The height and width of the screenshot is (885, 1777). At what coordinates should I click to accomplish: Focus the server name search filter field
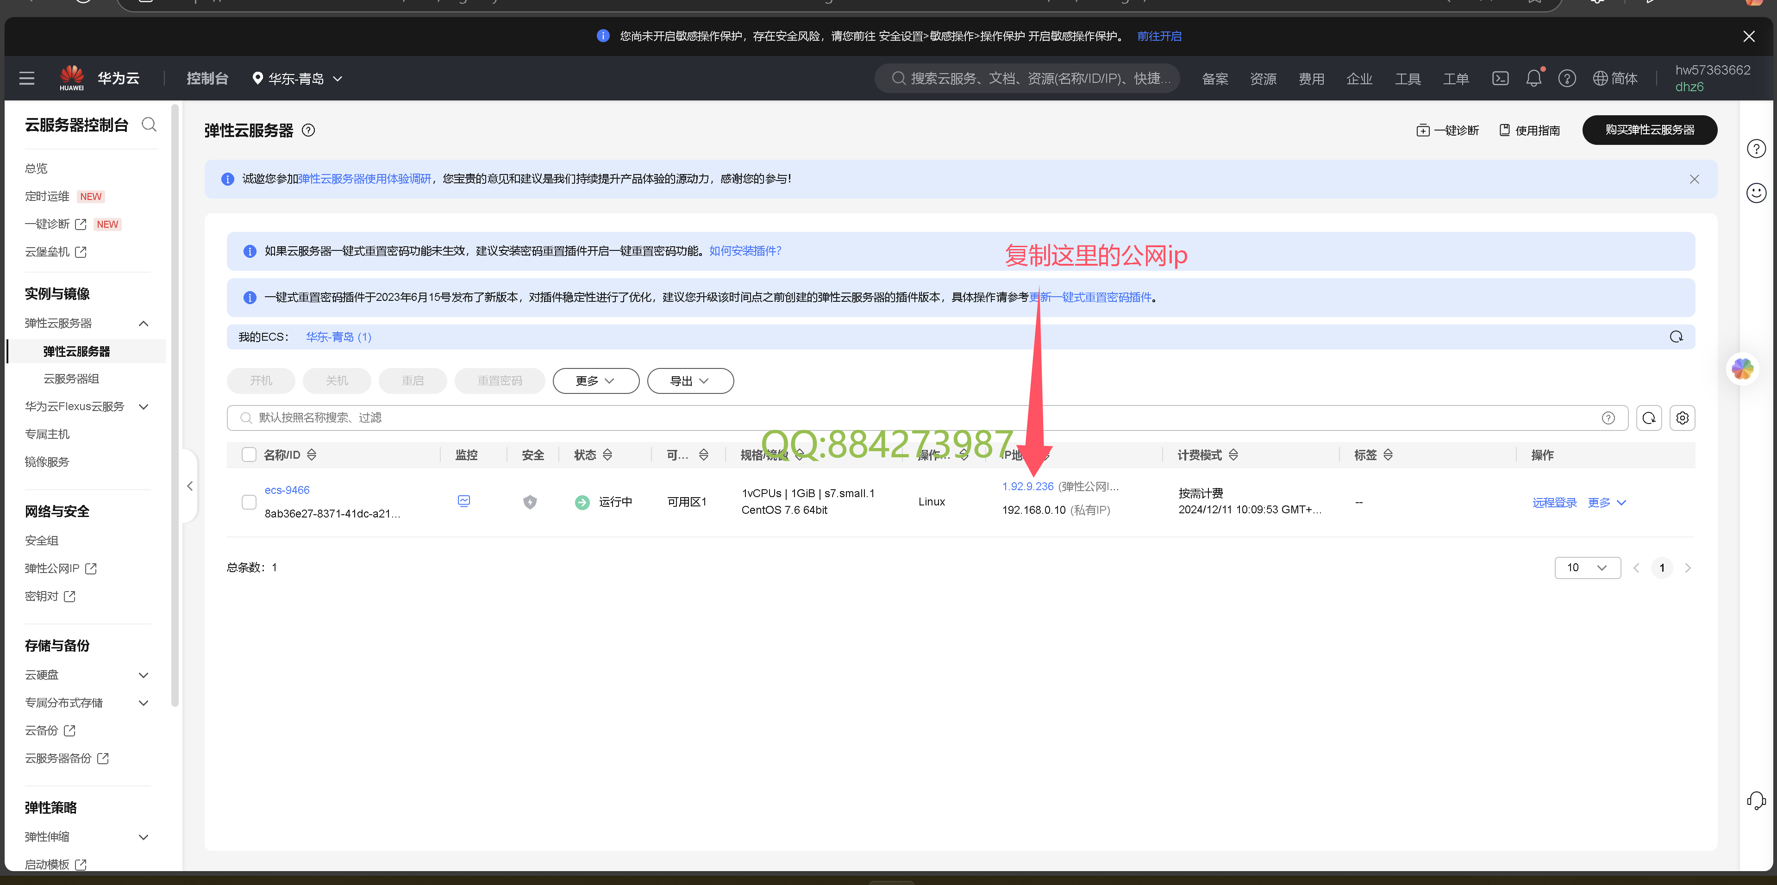[x=927, y=418]
